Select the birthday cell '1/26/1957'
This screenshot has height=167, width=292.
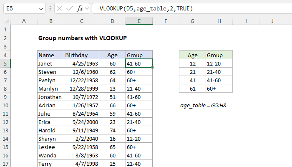(x=82, y=105)
